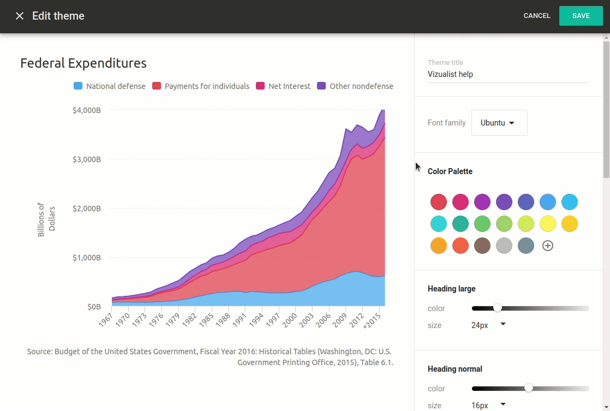This screenshot has width=610, height=411.
Task: Click the Heading normal color slider handle
Action: (x=528, y=388)
